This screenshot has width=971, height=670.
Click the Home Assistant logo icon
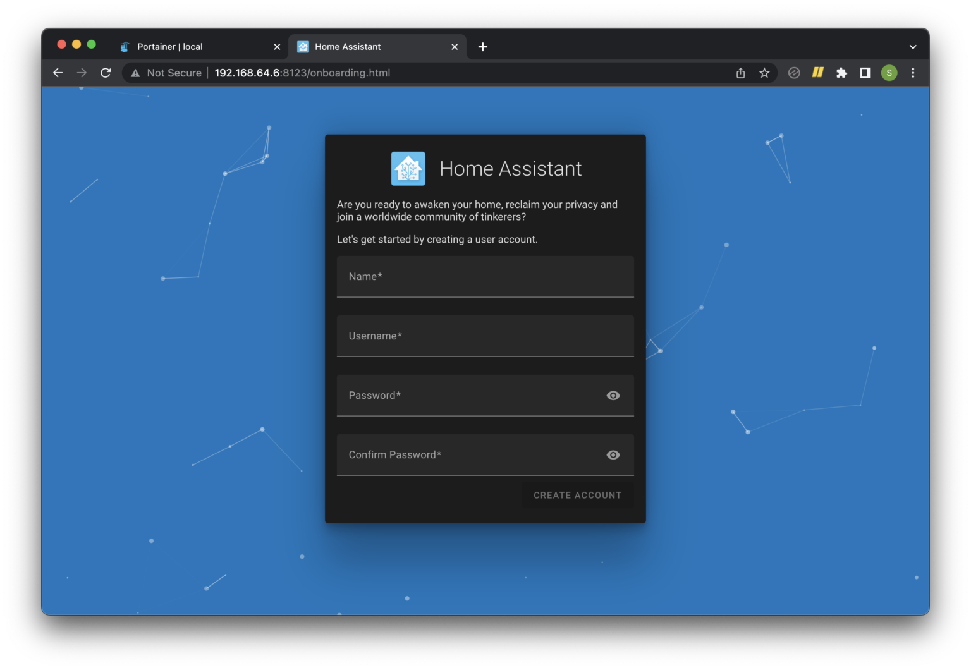pos(408,168)
